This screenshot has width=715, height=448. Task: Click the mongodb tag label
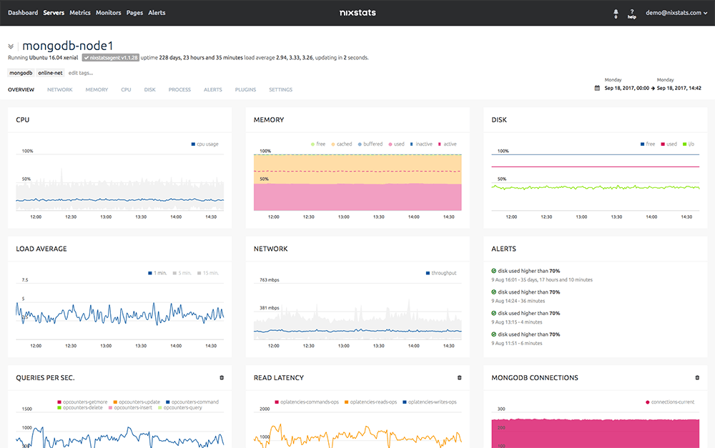(x=21, y=73)
